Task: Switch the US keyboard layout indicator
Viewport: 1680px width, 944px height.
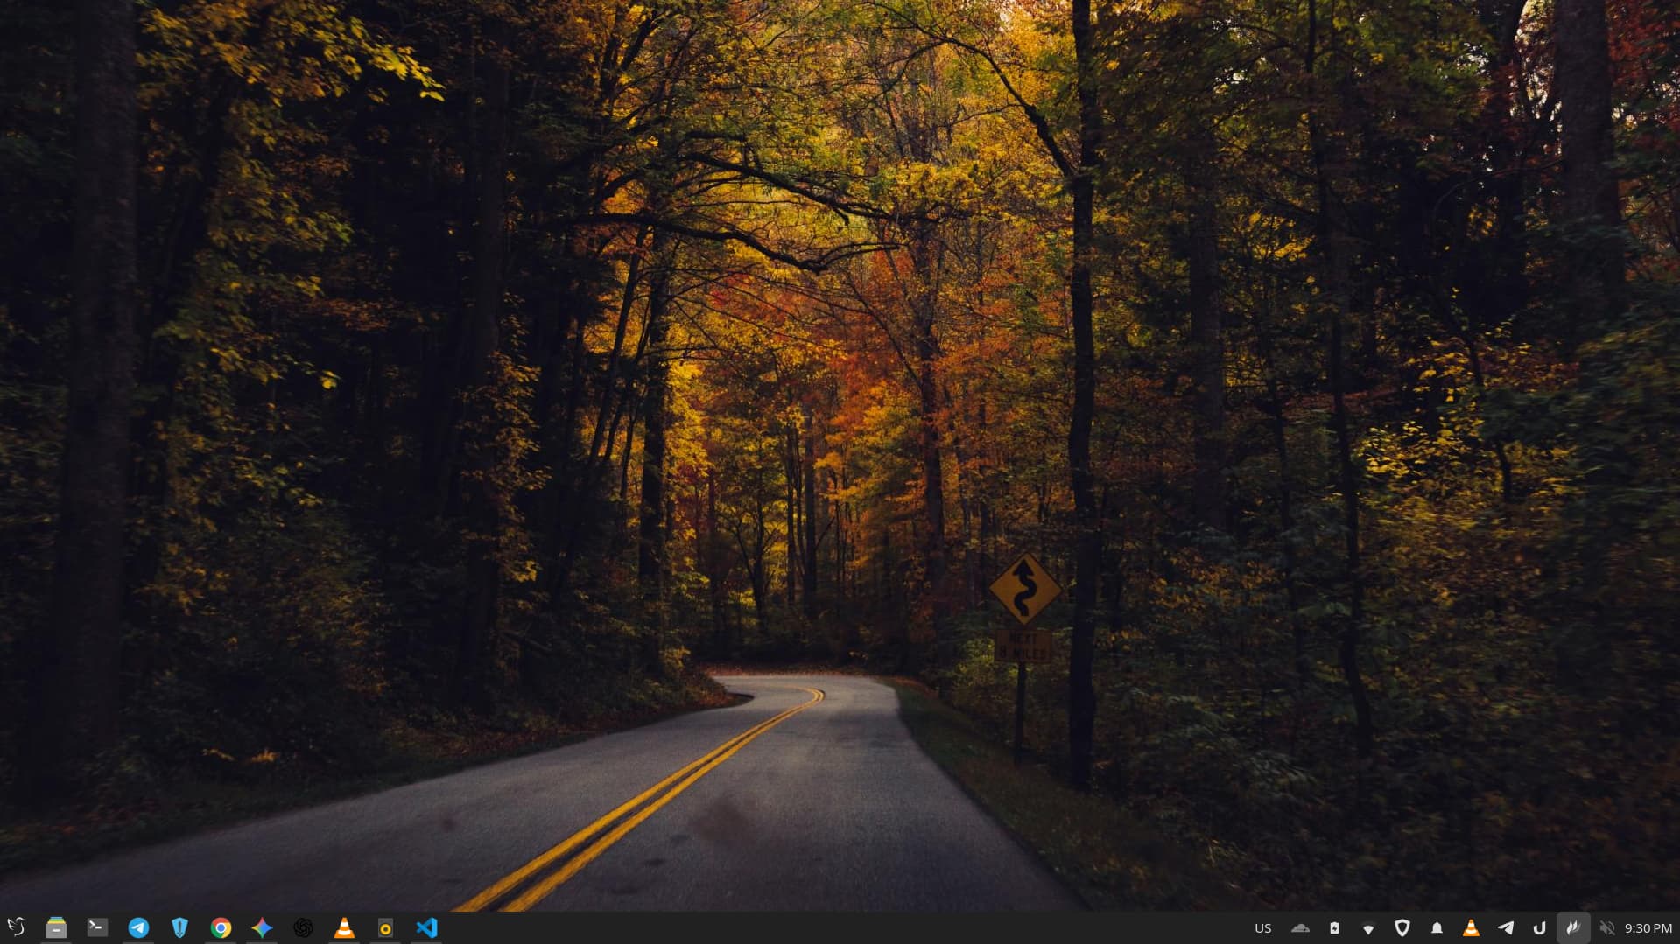Action: click(1262, 928)
